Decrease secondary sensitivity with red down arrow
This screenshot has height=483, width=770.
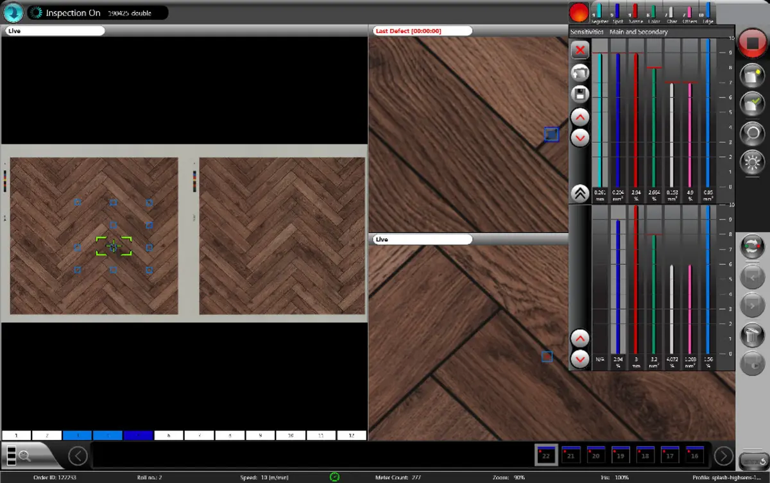coord(579,359)
